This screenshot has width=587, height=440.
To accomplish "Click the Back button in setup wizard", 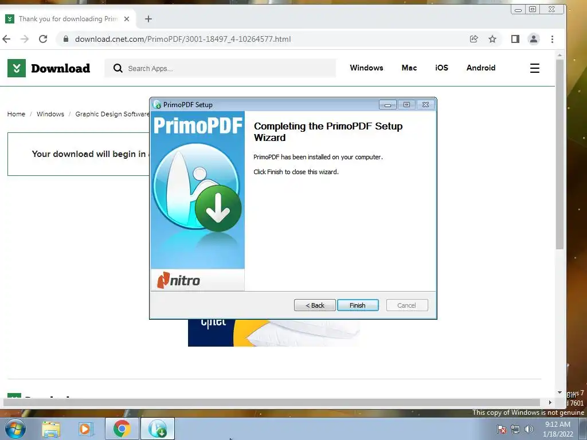I will coord(315,305).
